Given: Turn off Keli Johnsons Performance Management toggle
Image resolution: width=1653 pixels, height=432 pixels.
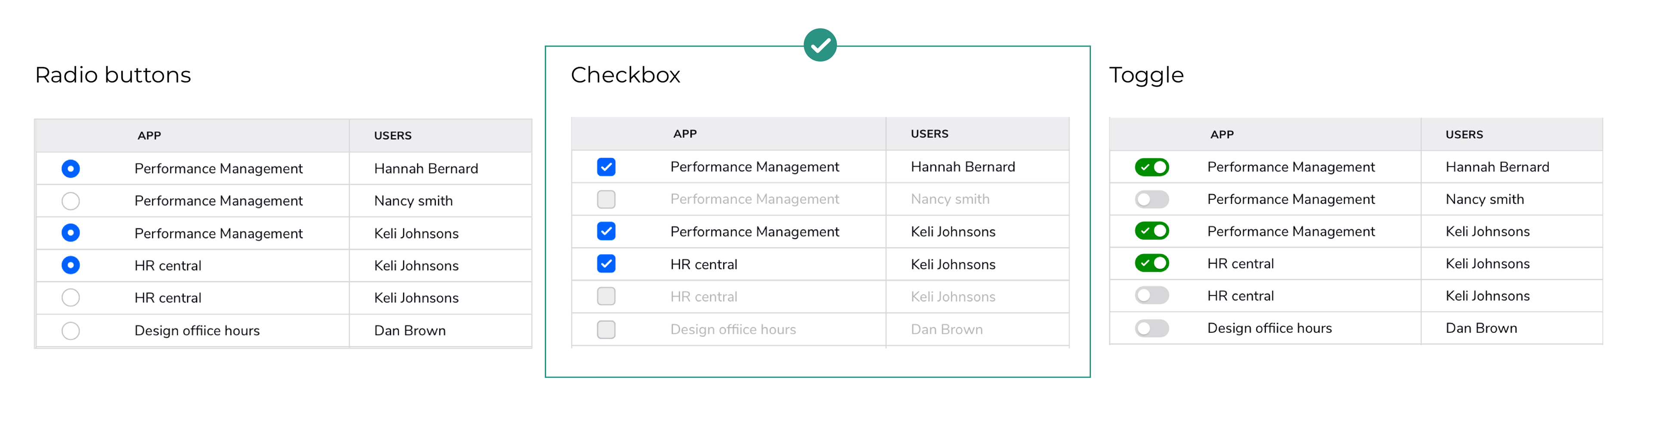Looking at the screenshot, I should click(1151, 231).
